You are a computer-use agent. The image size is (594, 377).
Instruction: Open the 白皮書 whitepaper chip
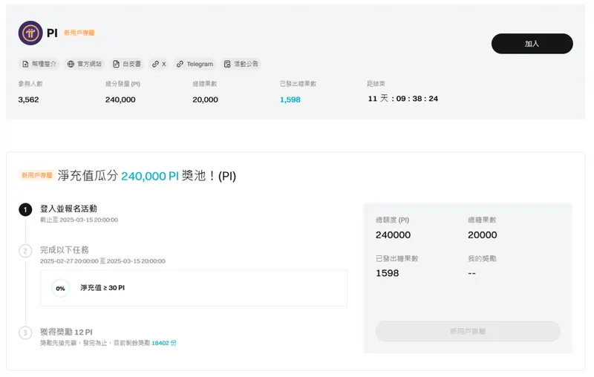coord(127,64)
